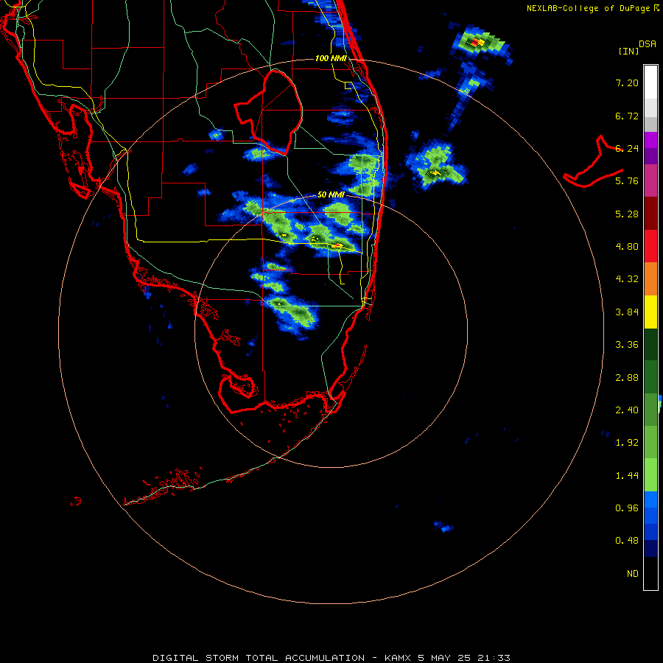Click the white swatch in the legend

pos(650,83)
